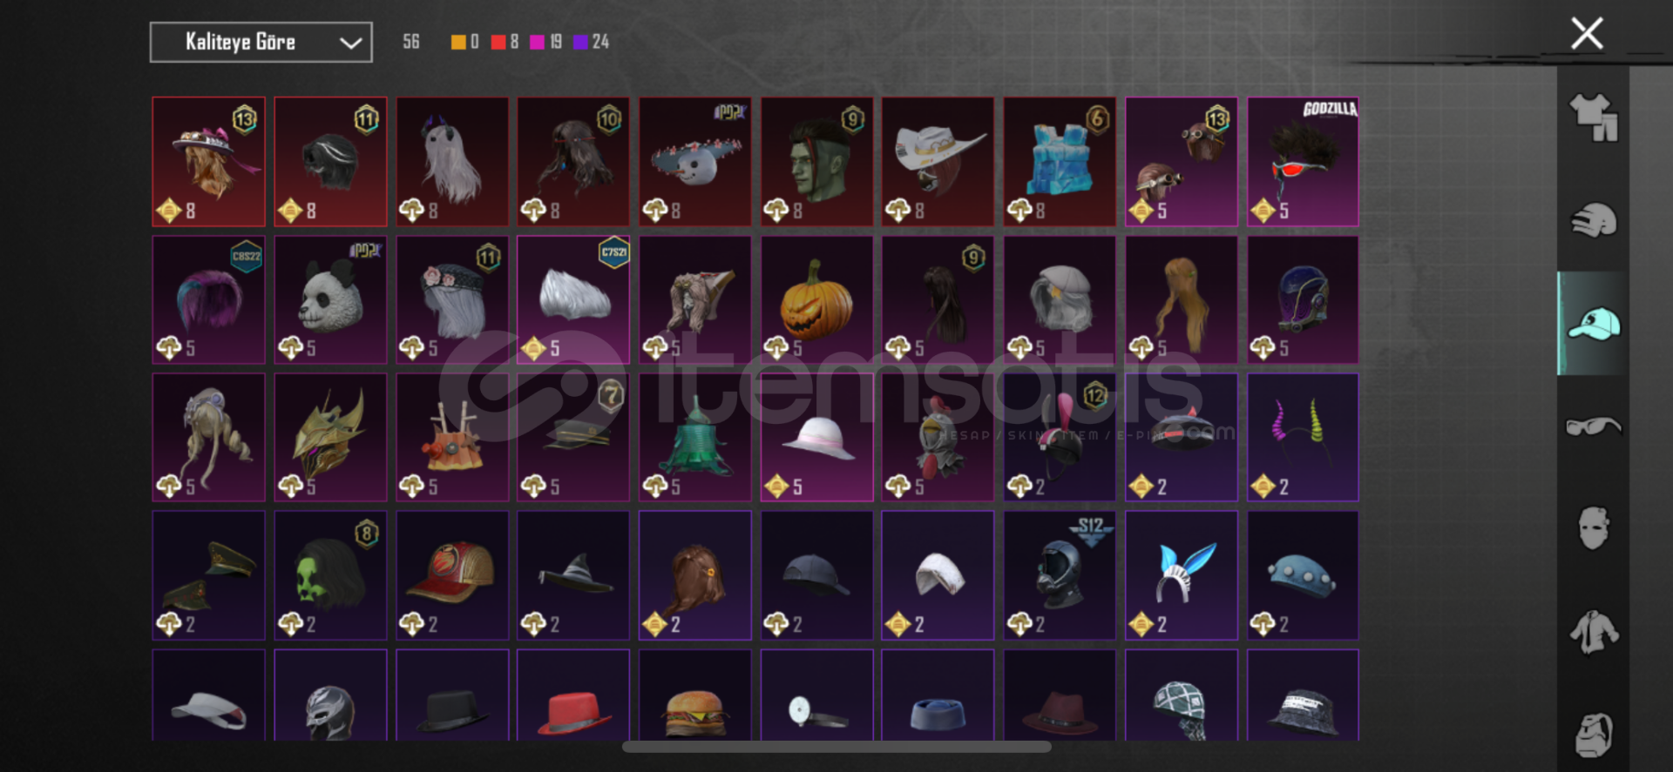Expand the Kaliteye Göre sort dropdown
Screen dimensions: 1673x772
click(261, 42)
